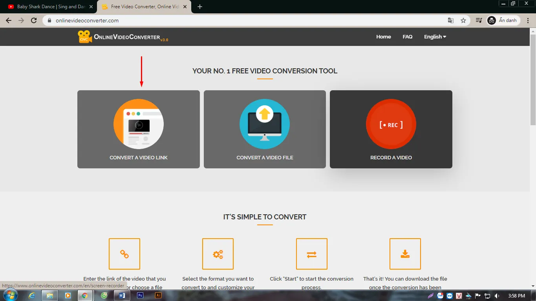Click RECORD A VIDEO label

tap(391, 157)
